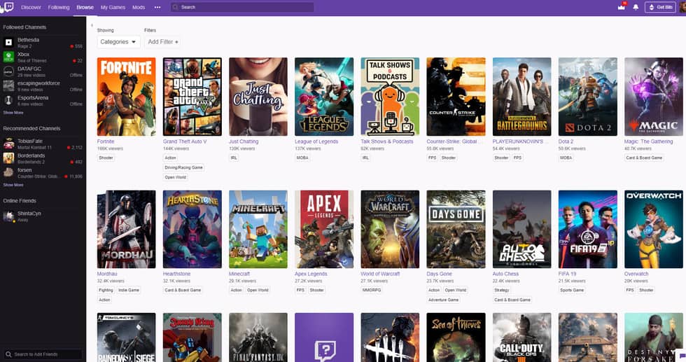
Task: Go to the Discover tab
Action: (x=31, y=7)
